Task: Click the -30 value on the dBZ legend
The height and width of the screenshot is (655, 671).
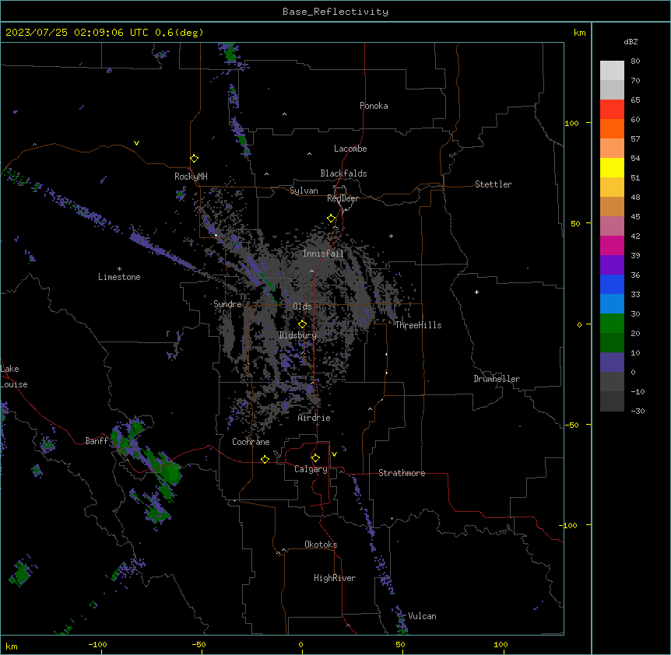Action: (x=638, y=412)
